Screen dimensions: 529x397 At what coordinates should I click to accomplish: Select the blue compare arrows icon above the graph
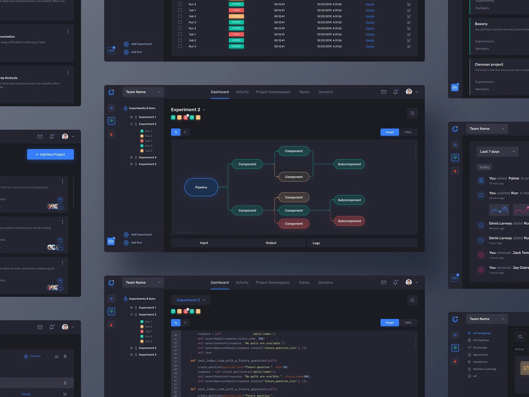176,132
